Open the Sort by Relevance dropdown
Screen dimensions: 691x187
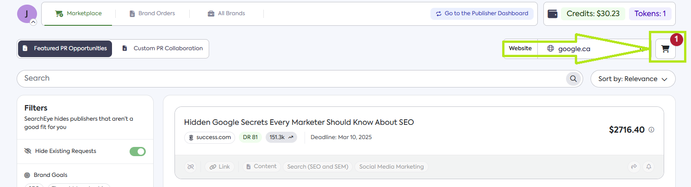tap(632, 79)
